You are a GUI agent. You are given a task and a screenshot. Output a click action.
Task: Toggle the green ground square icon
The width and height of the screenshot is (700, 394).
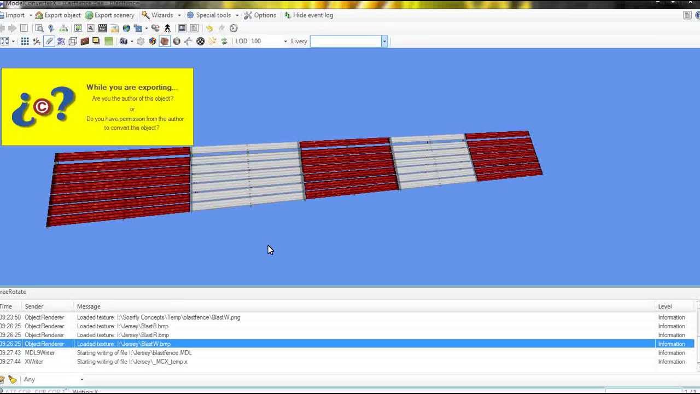[109, 41]
